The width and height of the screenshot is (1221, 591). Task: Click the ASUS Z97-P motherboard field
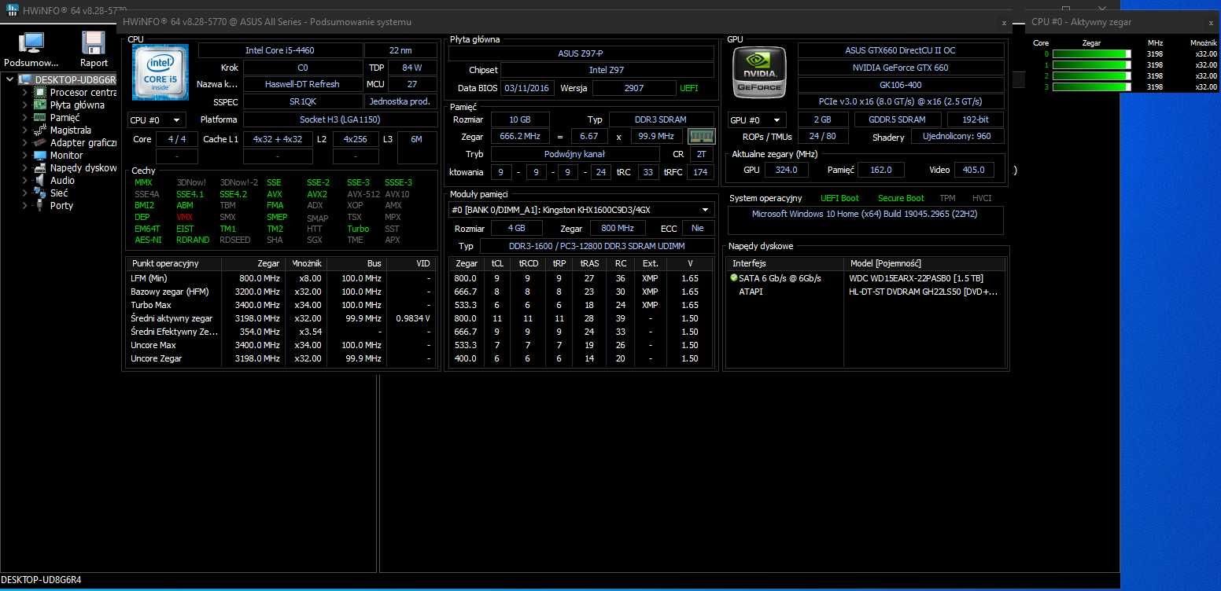click(x=581, y=53)
